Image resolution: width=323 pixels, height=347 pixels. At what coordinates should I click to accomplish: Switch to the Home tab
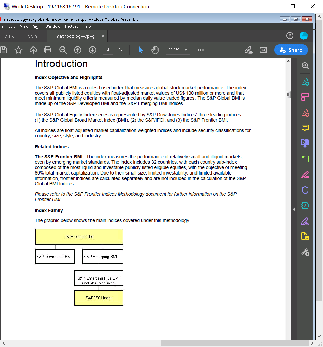pos(8,36)
